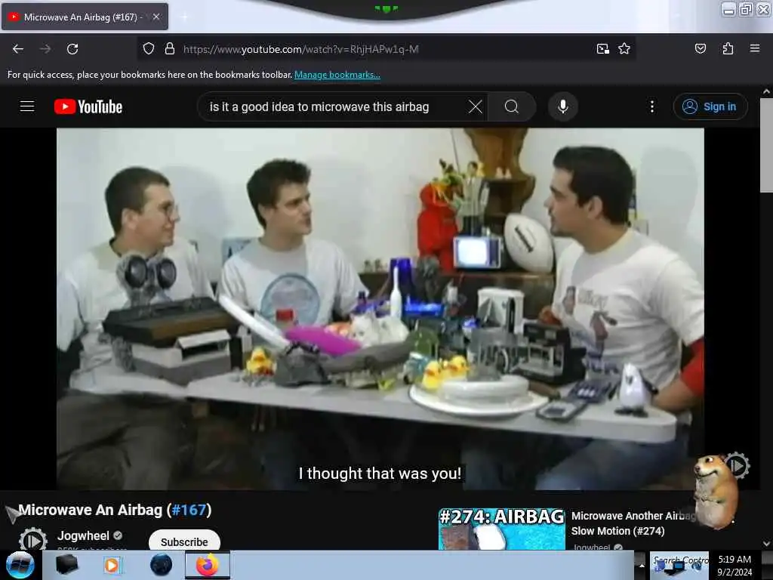Open hashtag #167 link in title
Image resolution: width=773 pixels, height=580 pixels.
(x=188, y=510)
